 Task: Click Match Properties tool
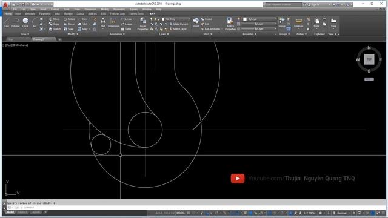[x=230, y=24]
